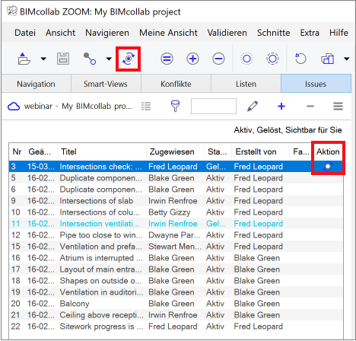Click sync action icon in issue 3 row

click(328, 167)
